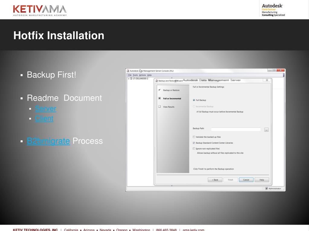Select the Incremental Backup radio option

194,106
